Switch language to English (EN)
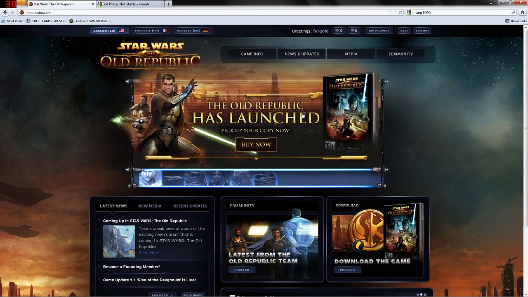This screenshot has height=297, width=528. (108, 31)
